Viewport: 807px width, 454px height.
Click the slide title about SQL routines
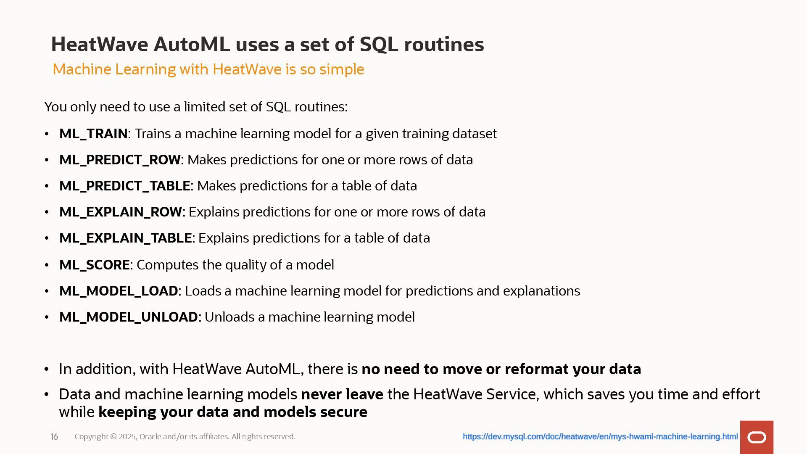coord(267,45)
